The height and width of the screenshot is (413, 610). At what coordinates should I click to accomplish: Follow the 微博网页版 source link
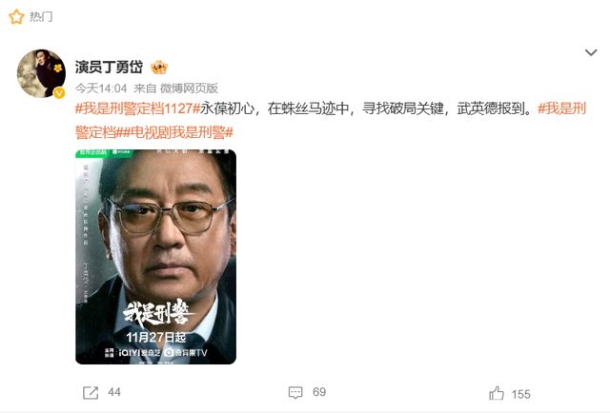(x=189, y=88)
